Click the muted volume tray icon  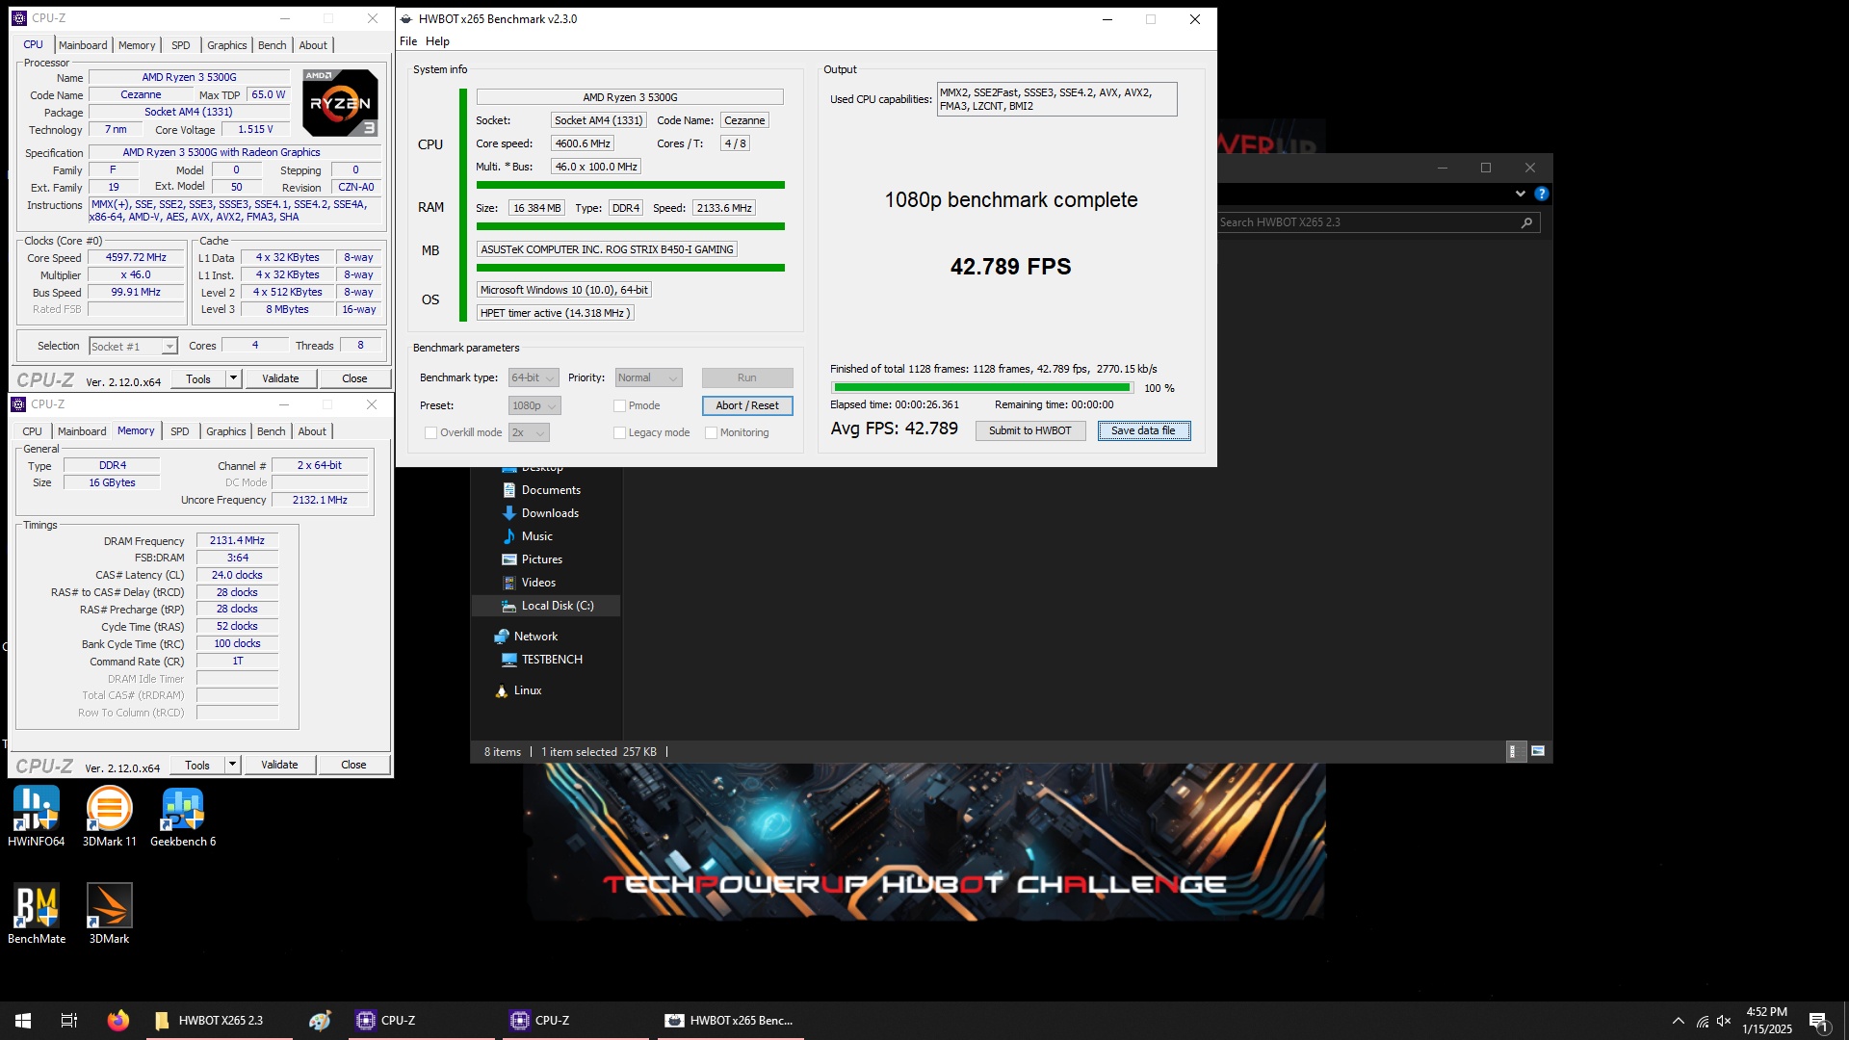click(x=1724, y=1021)
